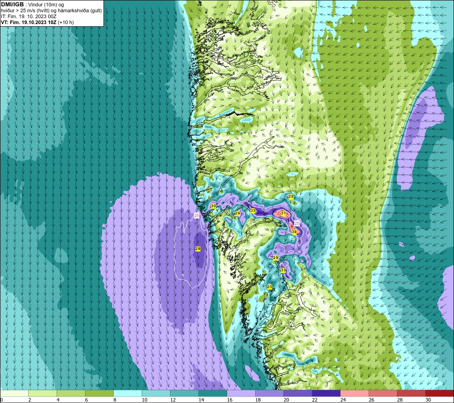
Task: Click the scale tick label 16
Action: [x=230, y=400]
